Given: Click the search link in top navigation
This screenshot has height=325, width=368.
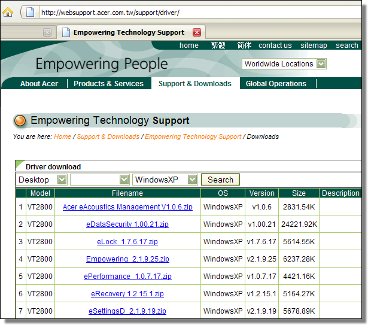Looking at the screenshot, I should pos(347,45).
